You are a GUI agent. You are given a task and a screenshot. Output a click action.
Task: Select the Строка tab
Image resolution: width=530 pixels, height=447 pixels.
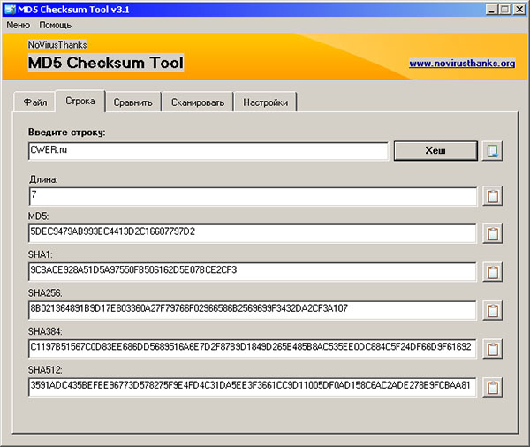79,101
